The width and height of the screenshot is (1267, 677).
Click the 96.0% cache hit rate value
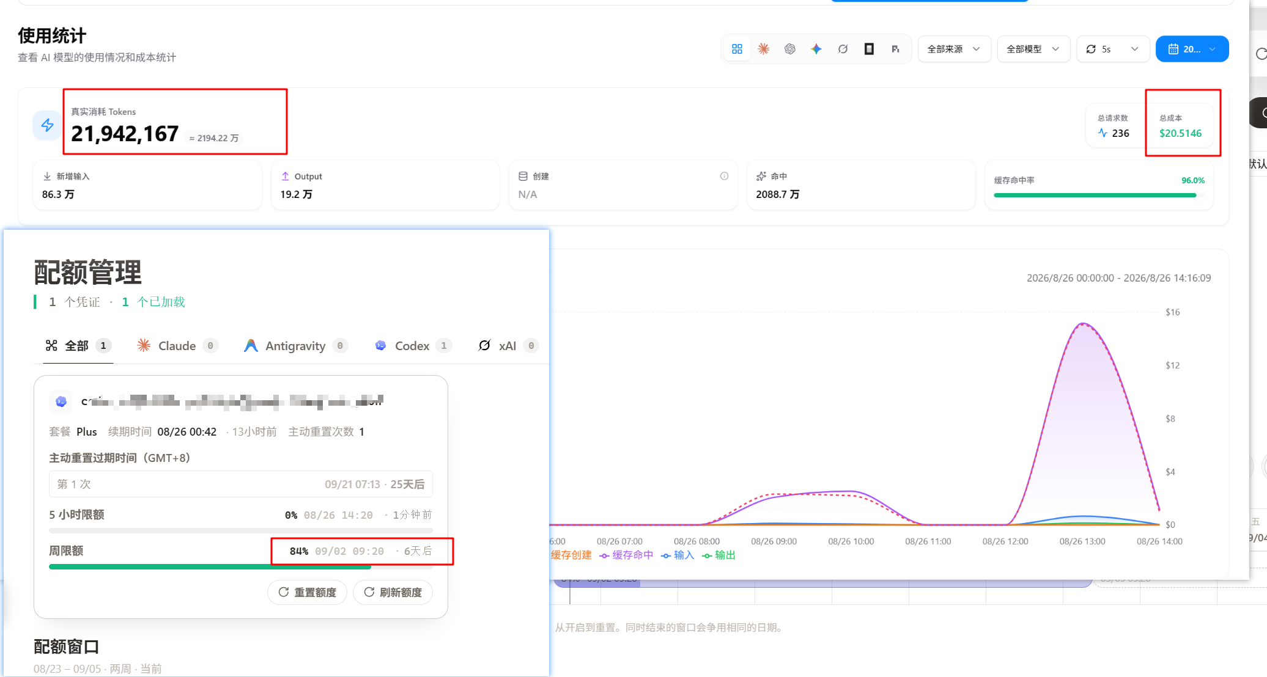coord(1193,180)
